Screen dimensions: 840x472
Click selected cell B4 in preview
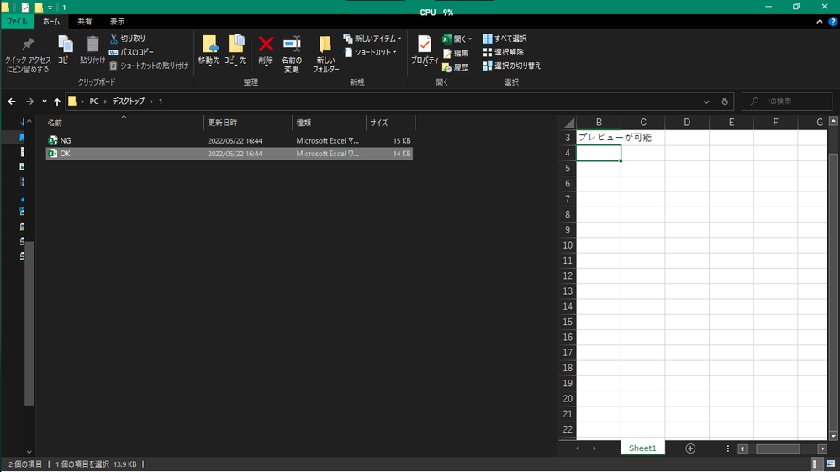pos(599,153)
